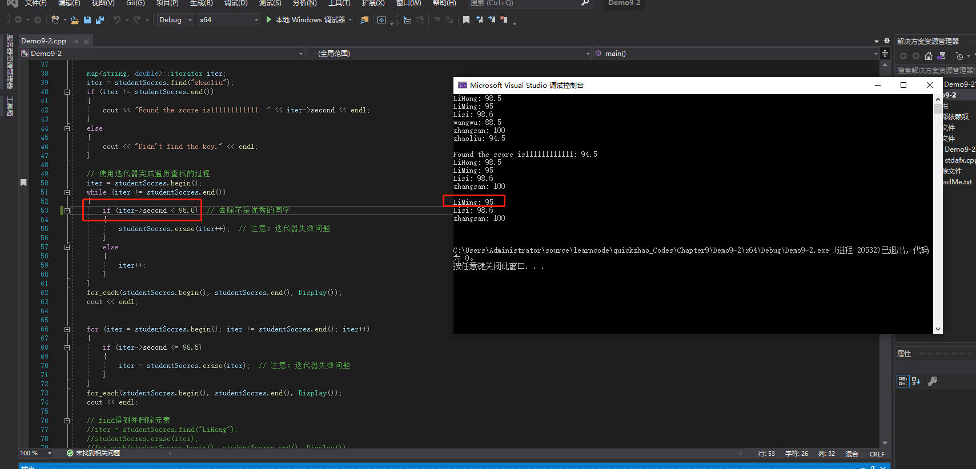Screen dimensions: 976x469
Task: Open the (全局范围) scope dropdown
Action: click(449, 53)
